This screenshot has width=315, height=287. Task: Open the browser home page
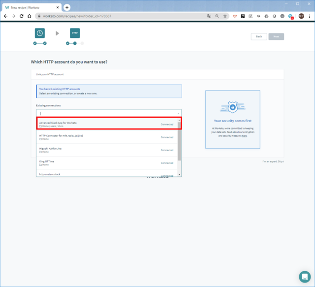pos(30,16)
